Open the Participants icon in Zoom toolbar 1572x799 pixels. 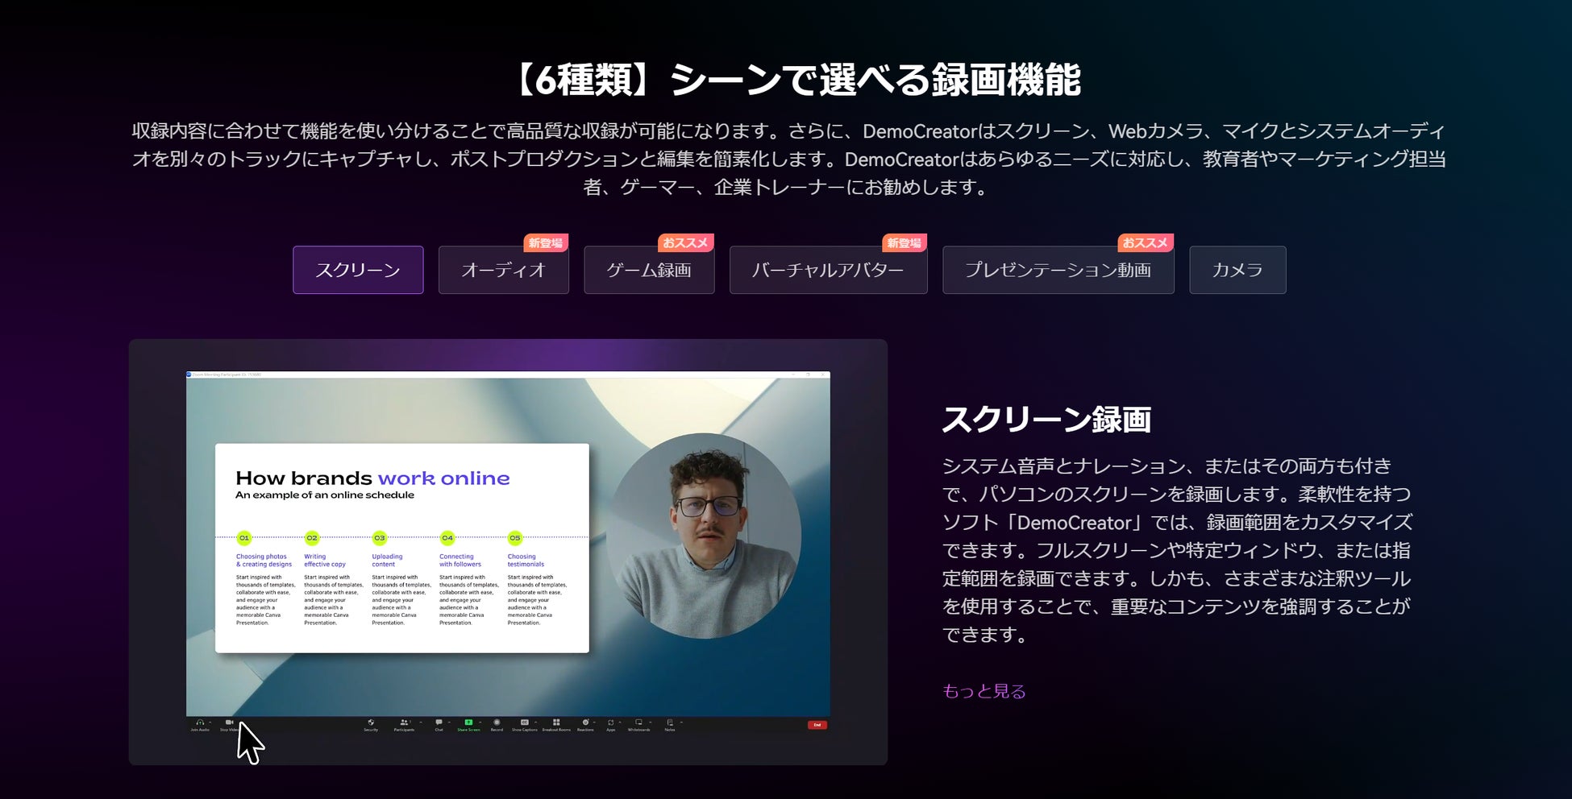tap(403, 722)
